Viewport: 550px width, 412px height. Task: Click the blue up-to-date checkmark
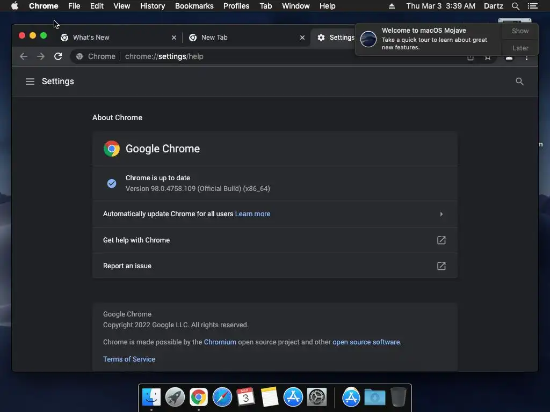point(112,183)
